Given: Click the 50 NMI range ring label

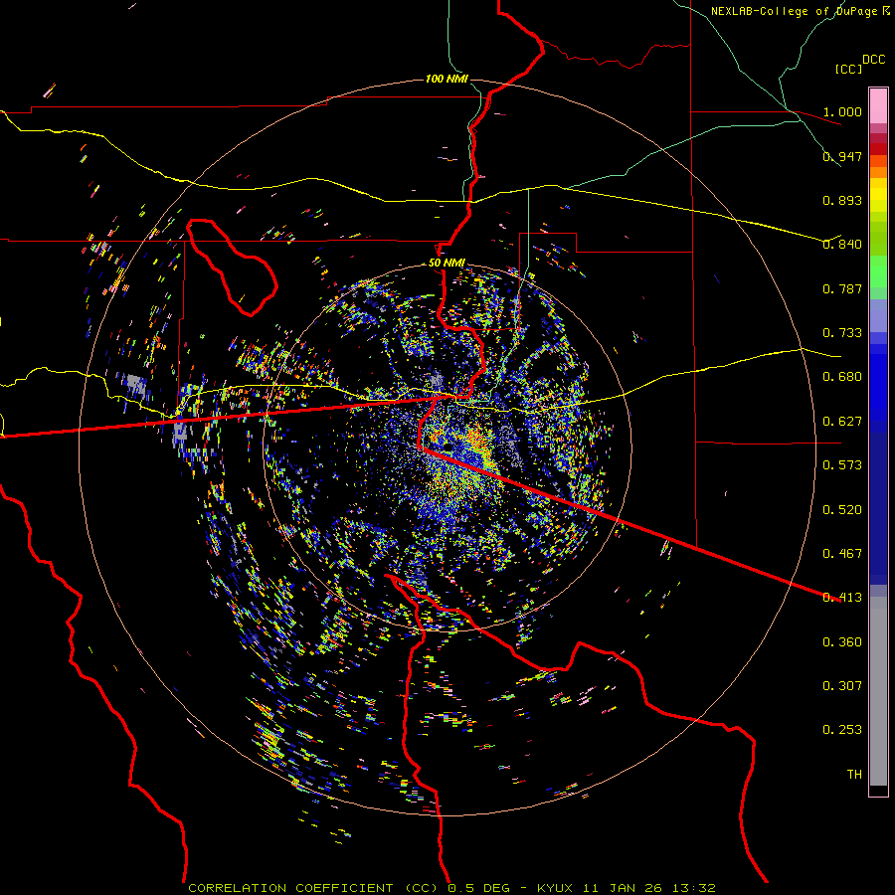Looking at the screenshot, I should 447,264.
